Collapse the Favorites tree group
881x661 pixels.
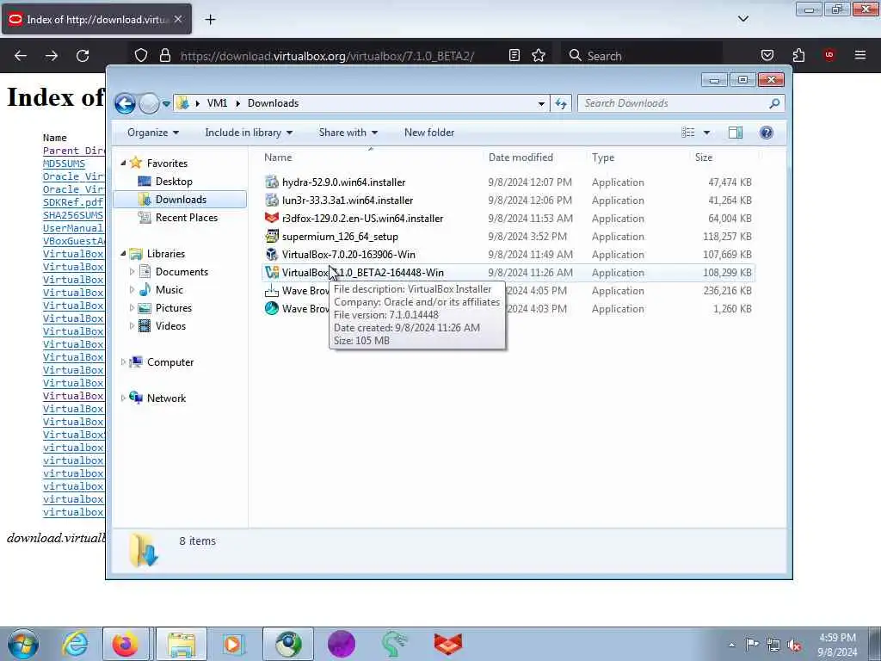pyautogui.click(x=123, y=163)
